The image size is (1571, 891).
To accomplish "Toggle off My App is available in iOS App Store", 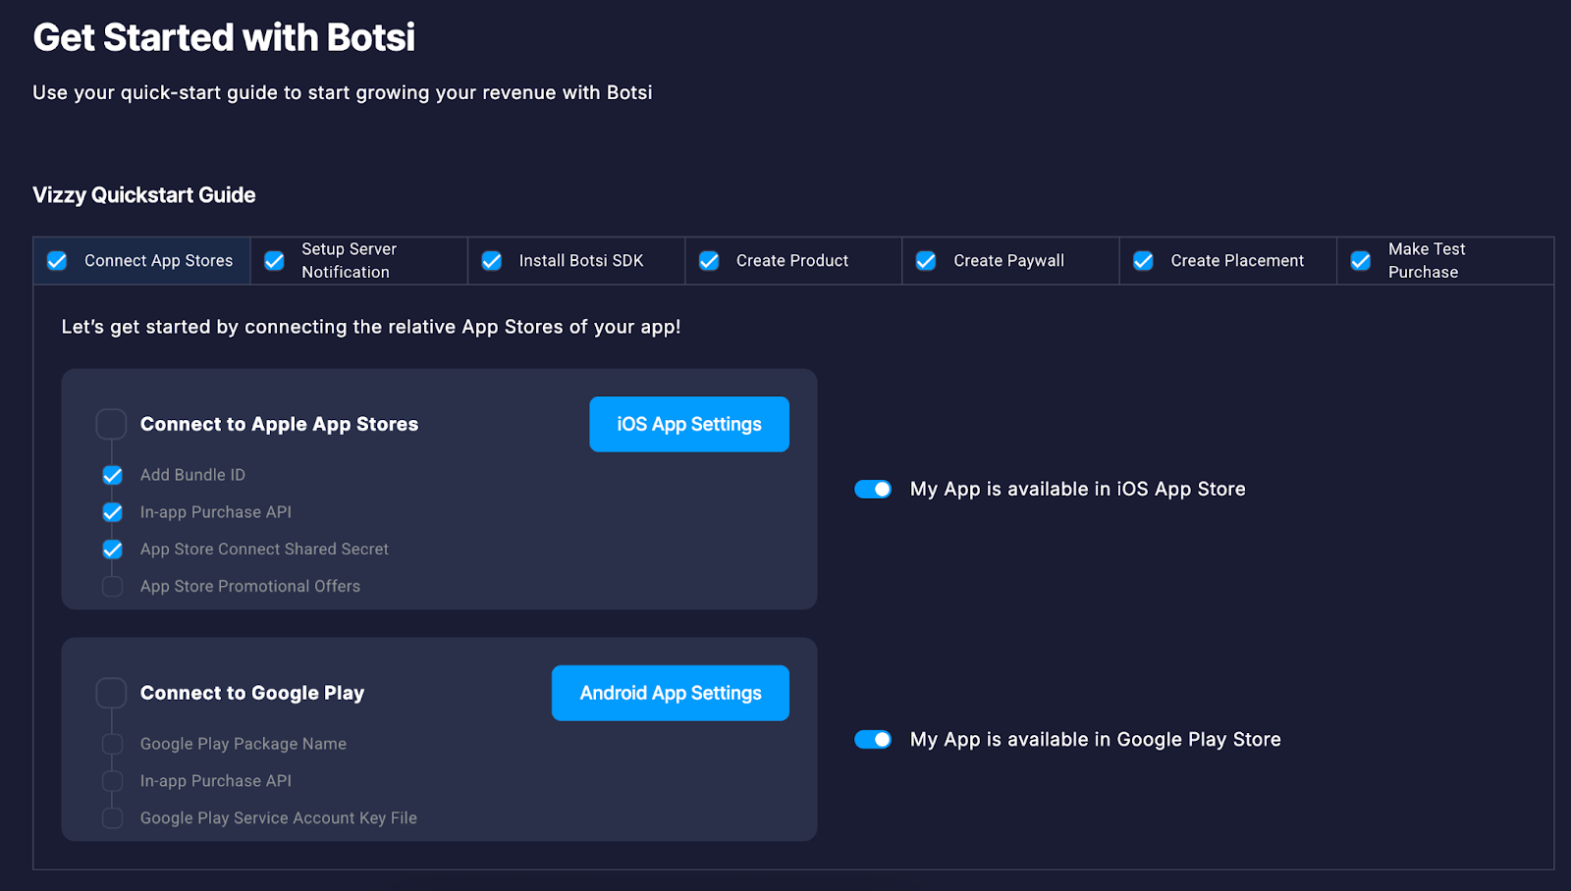I will pyautogui.click(x=873, y=489).
